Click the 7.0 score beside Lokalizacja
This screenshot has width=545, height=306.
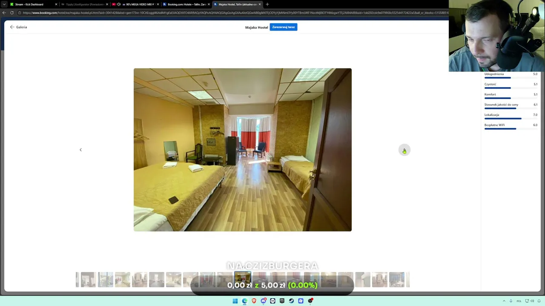(x=535, y=115)
